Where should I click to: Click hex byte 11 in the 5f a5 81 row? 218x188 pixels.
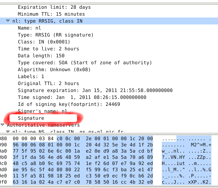click(x=16, y=176)
